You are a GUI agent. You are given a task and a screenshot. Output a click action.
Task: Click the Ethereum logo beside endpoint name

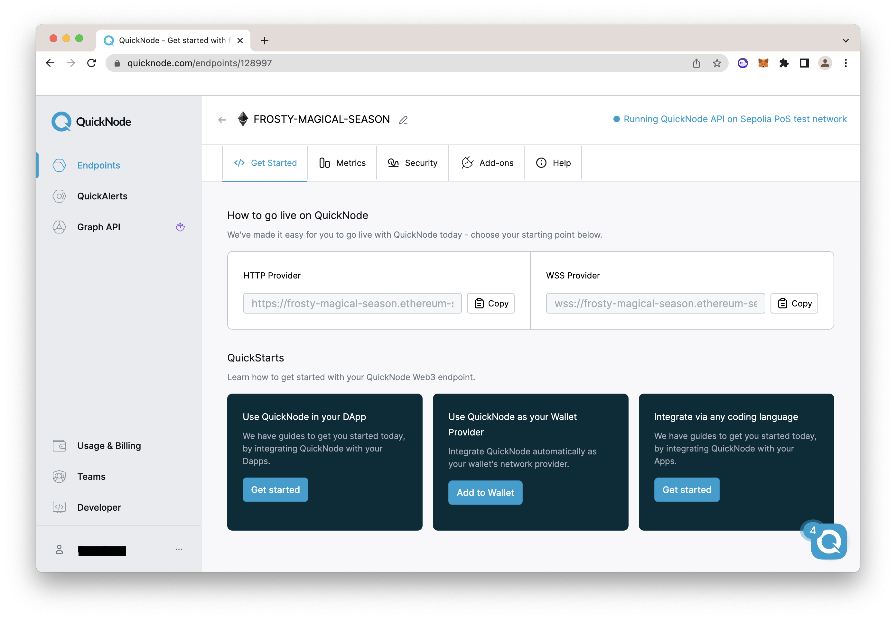(x=243, y=119)
